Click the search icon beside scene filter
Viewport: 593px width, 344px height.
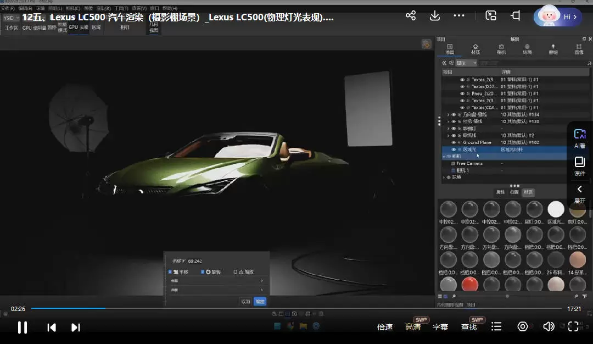point(589,63)
